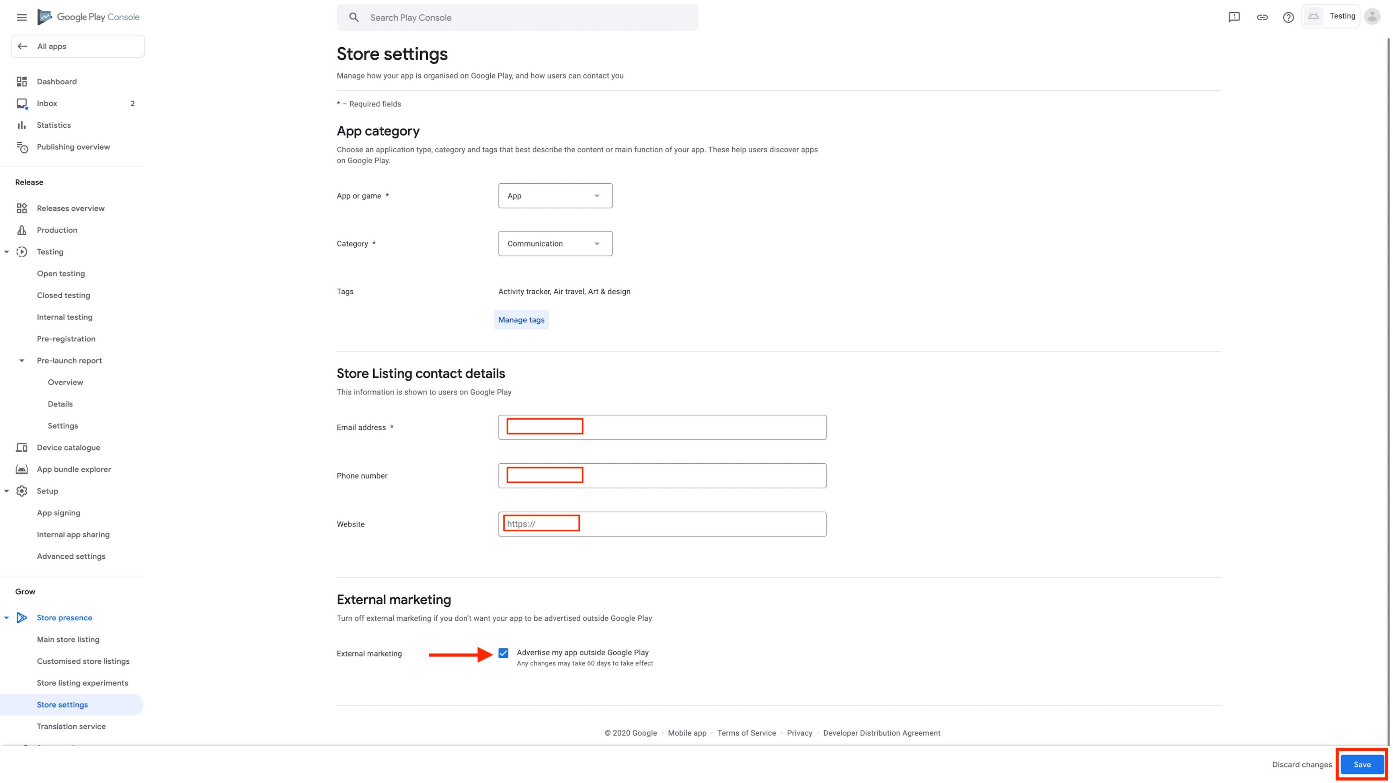Collapse the Testing sidebar group
The width and height of the screenshot is (1393, 783).
[x=6, y=252]
